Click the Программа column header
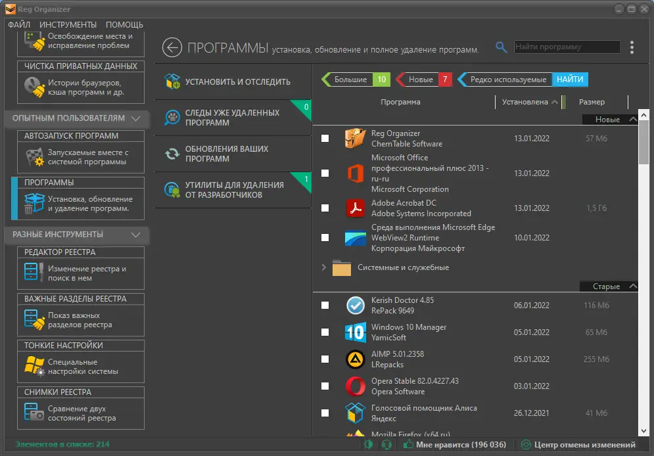 (x=400, y=102)
